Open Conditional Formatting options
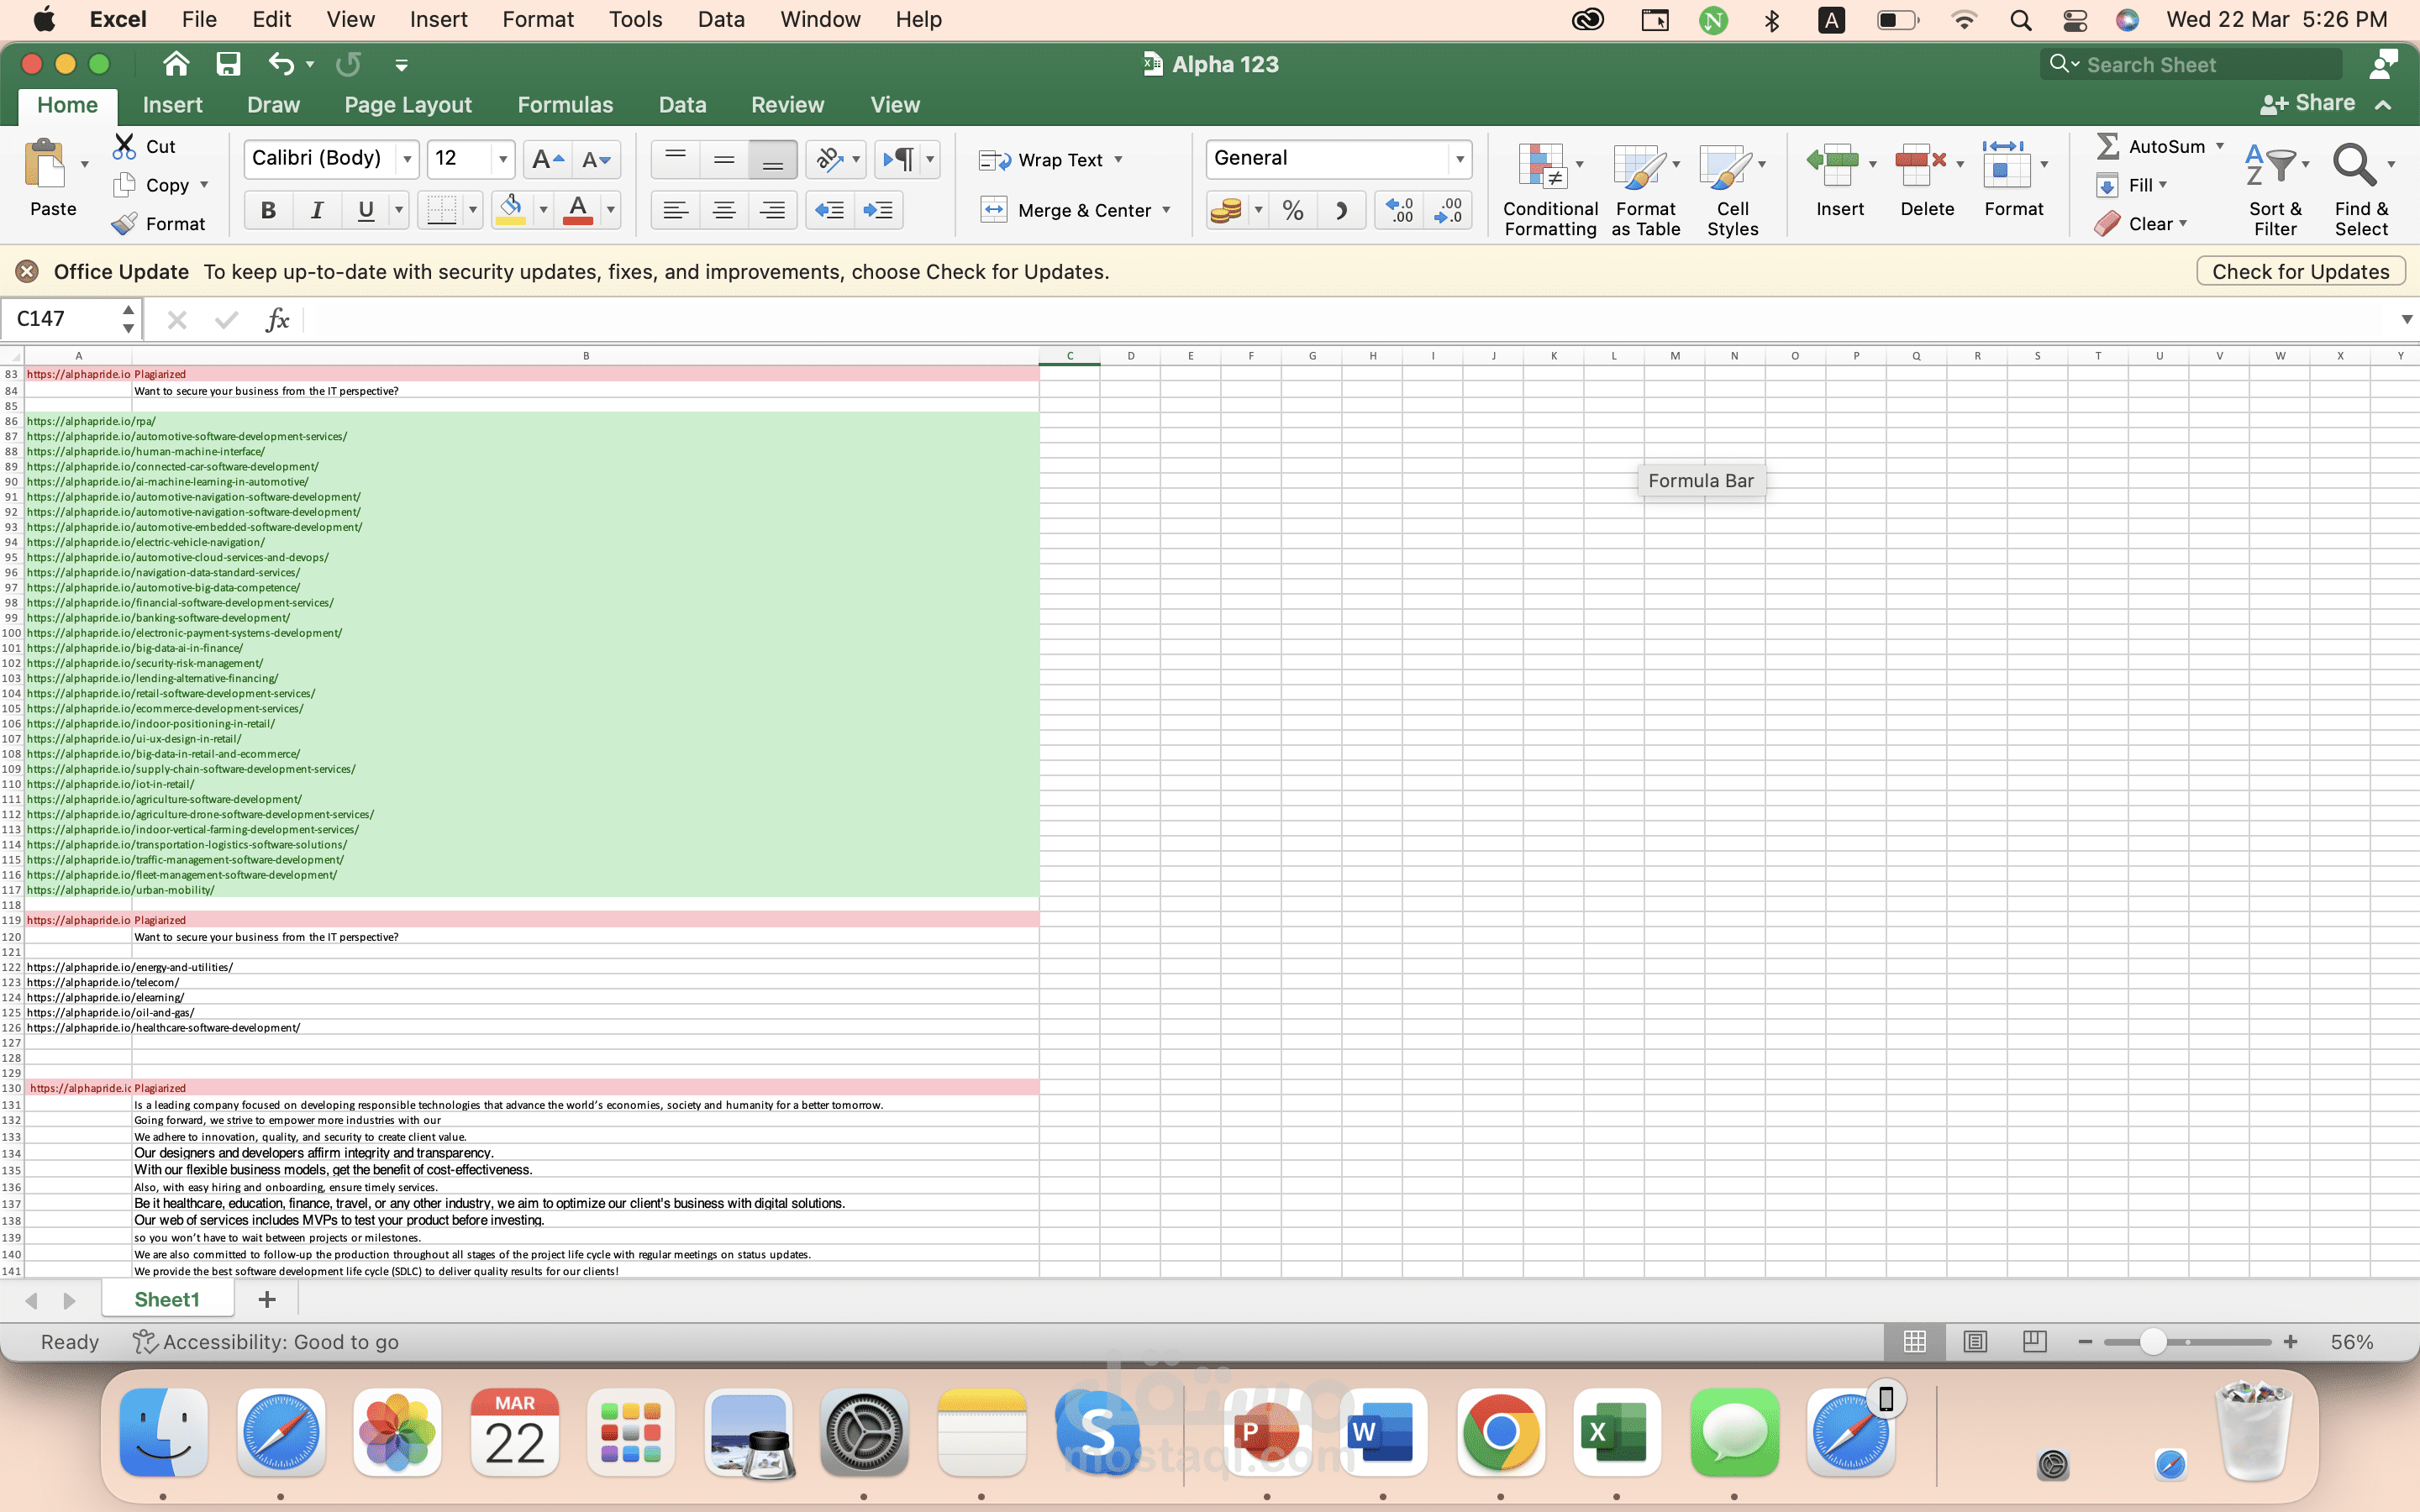 point(1550,189)
